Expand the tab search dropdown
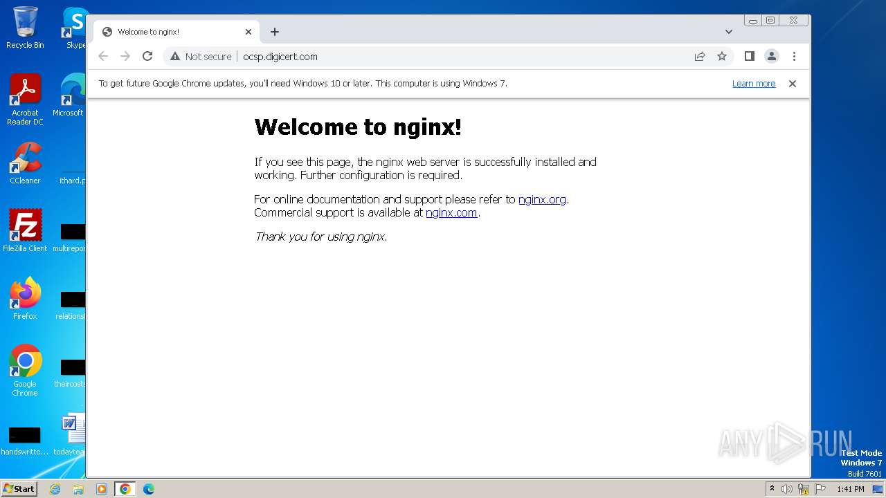 [x=729, y=32]
